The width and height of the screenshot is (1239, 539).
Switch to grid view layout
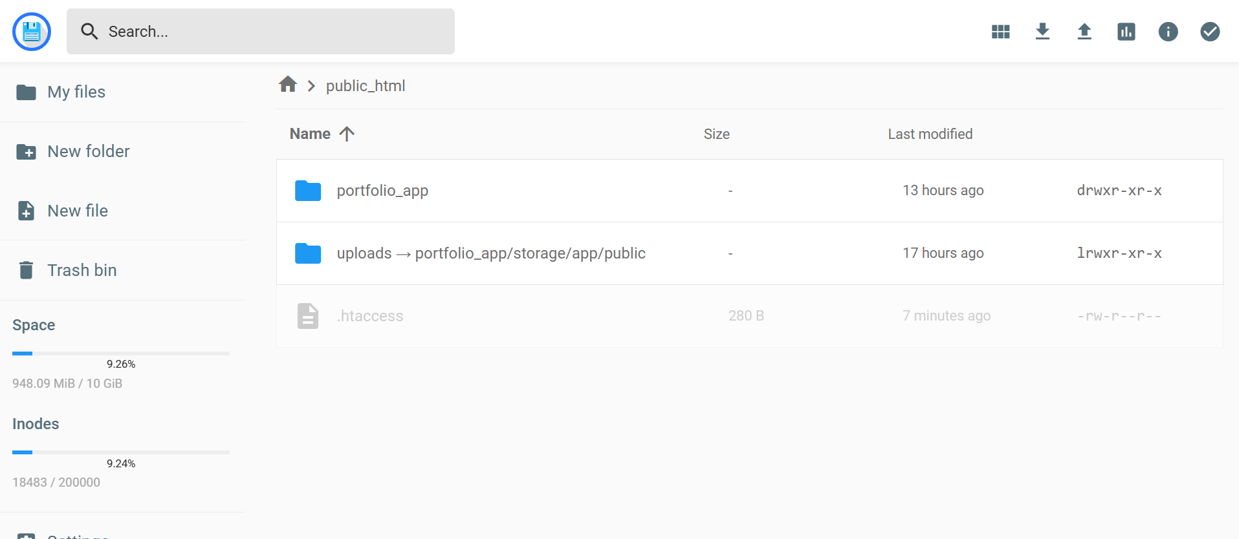(1000, 32)
